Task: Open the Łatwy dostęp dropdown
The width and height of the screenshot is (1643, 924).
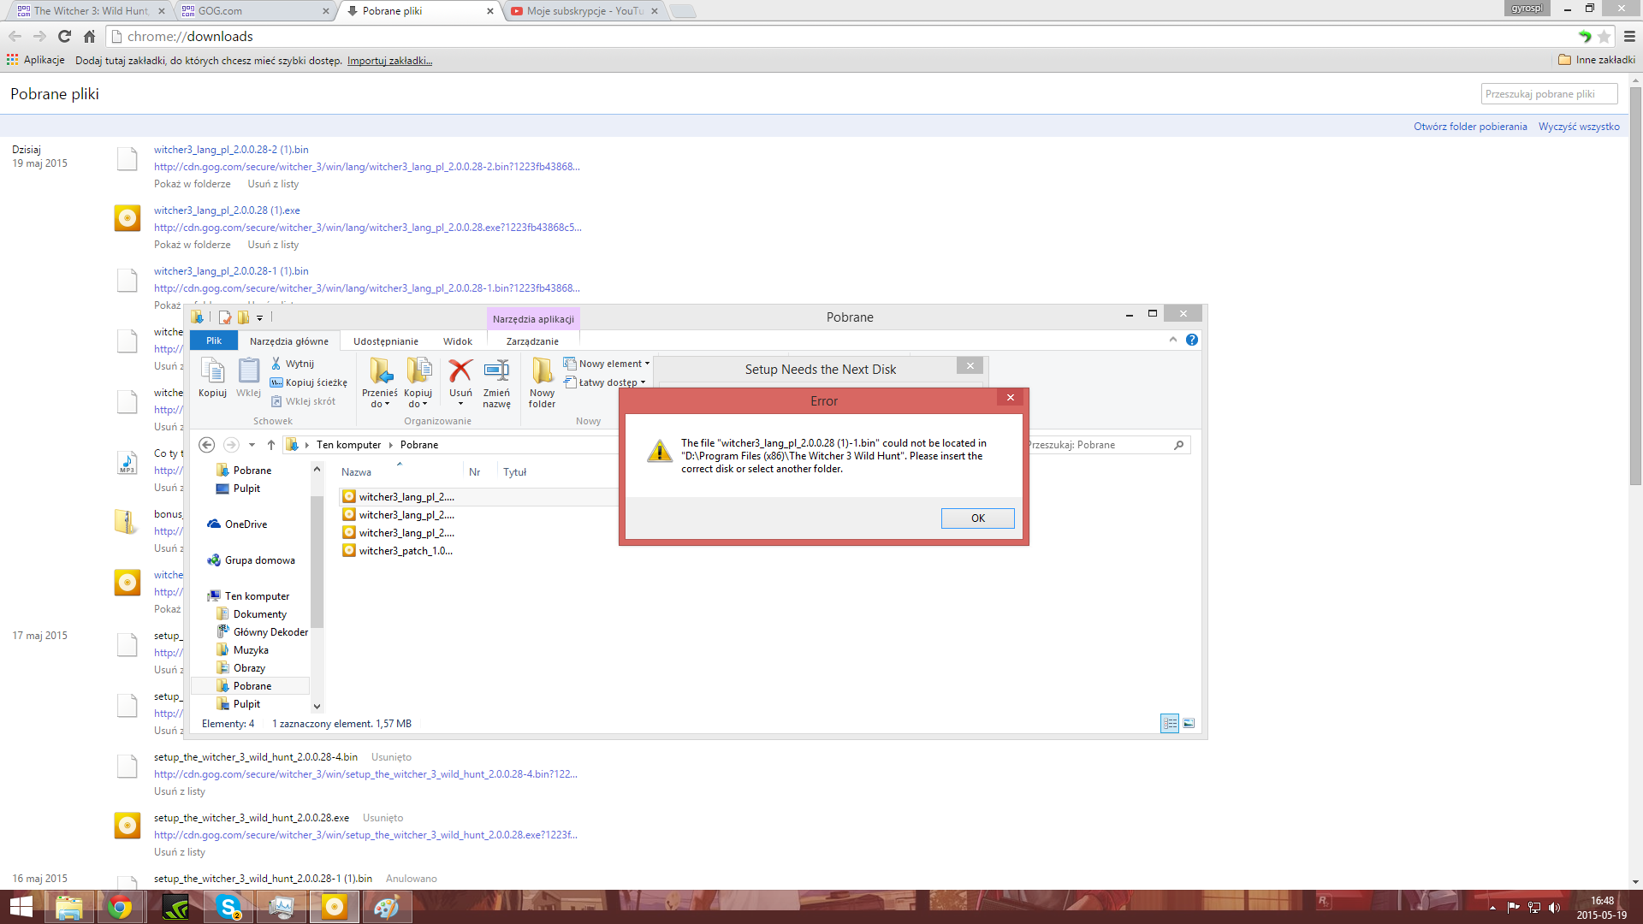Action: 605,382
